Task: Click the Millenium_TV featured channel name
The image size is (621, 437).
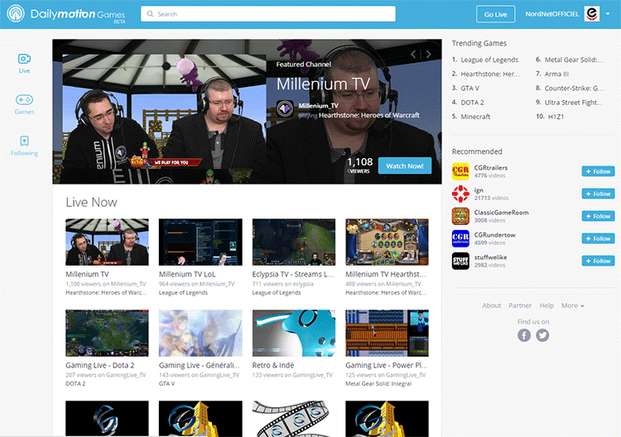Action: 319,106
